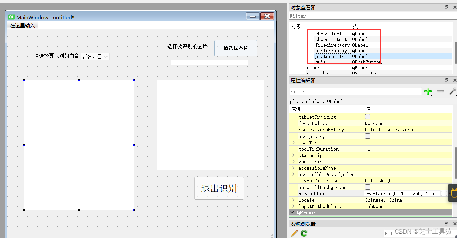Expand the whatsThis property

coord(293,161)
